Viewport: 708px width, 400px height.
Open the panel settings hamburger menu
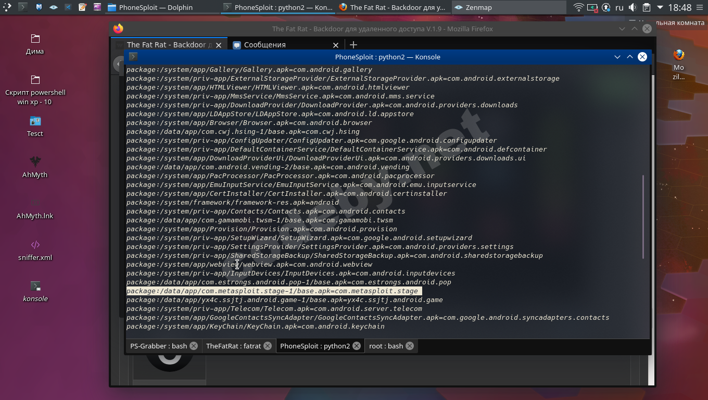pyautogui.click(x=700, y=7)
